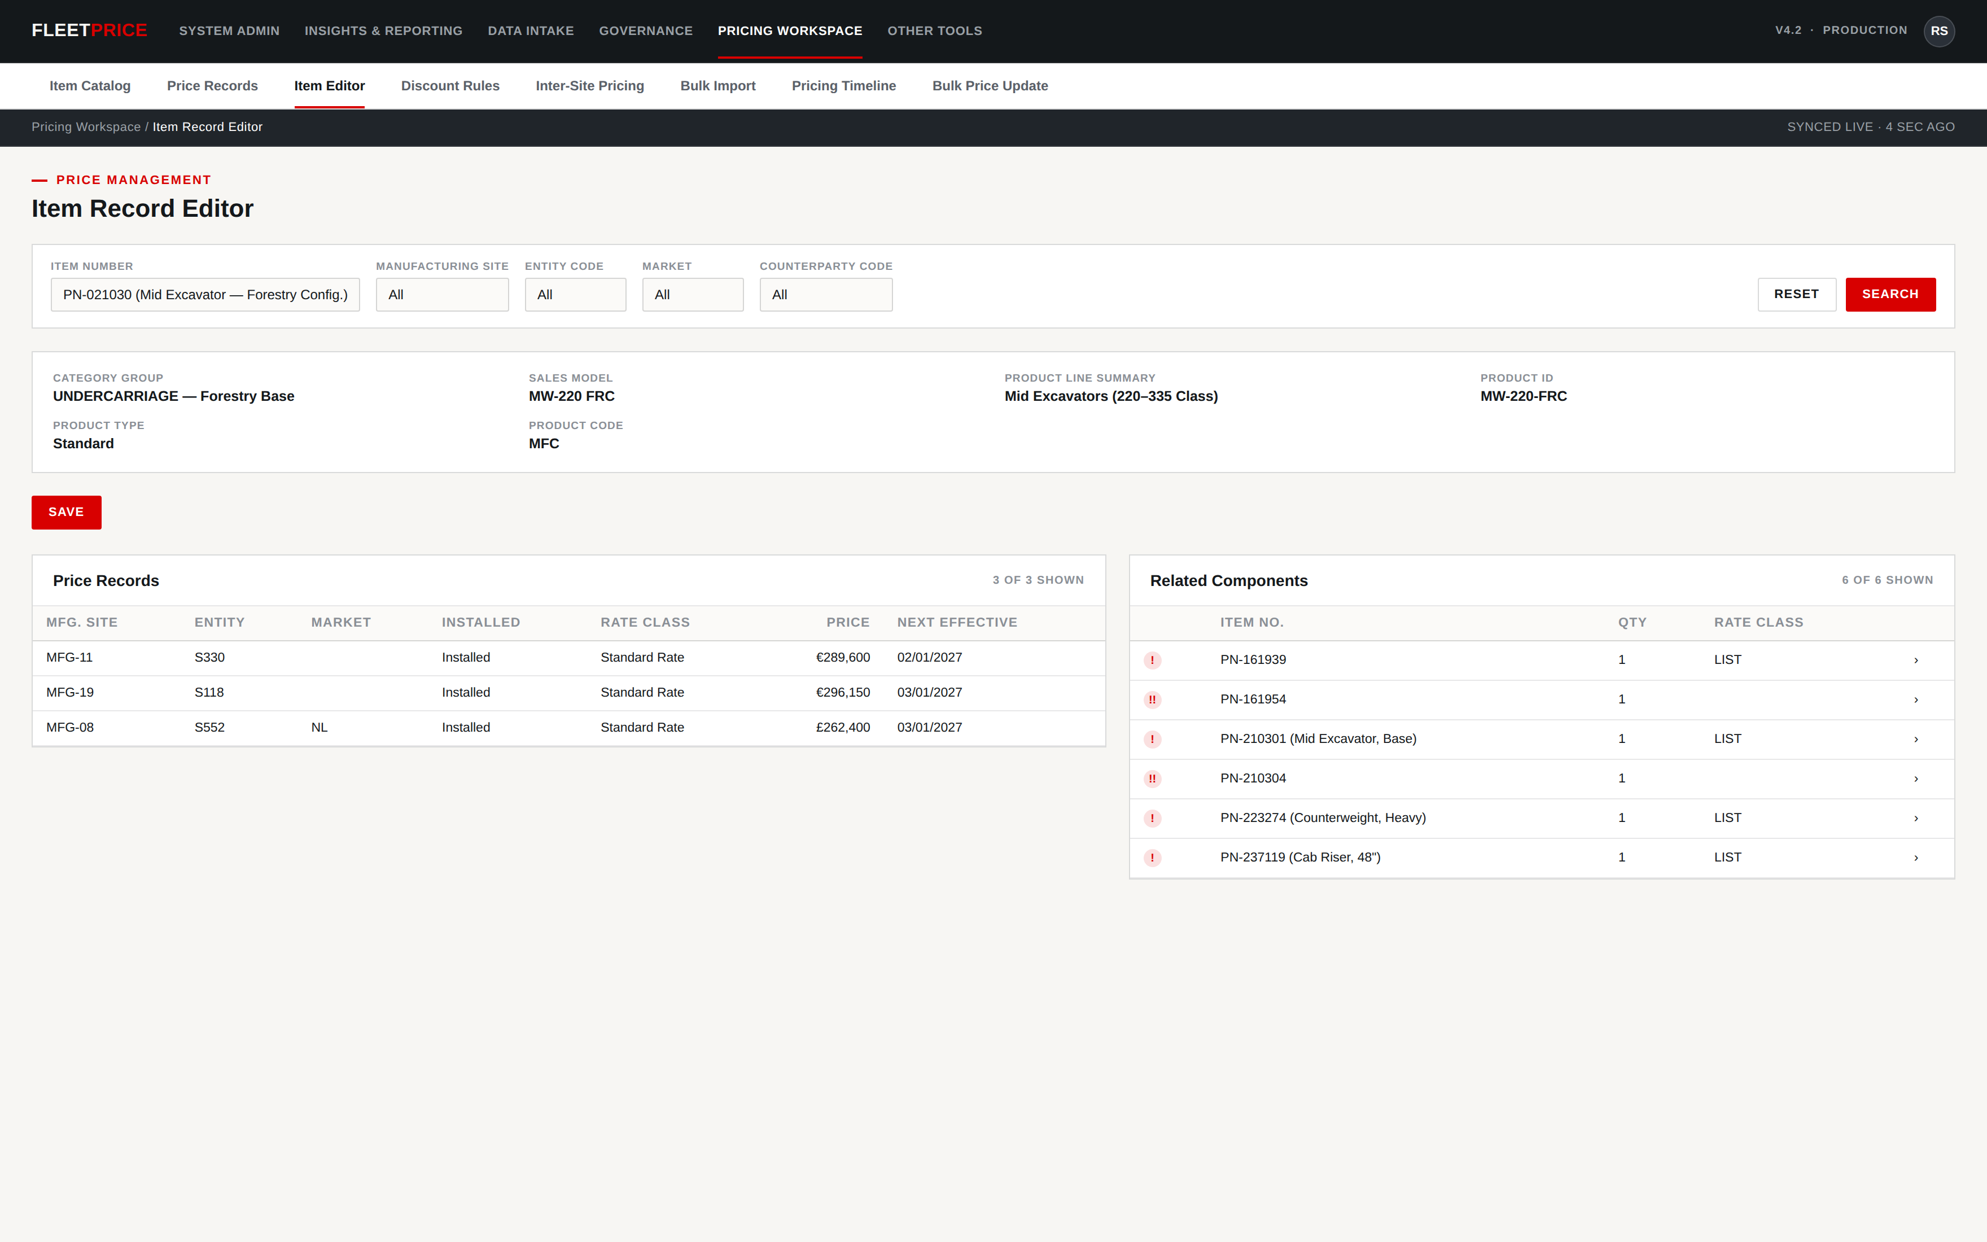Select the MFG-11 price record row
This screenshot has width=1987, height=1242.
(x=568, y=658)
